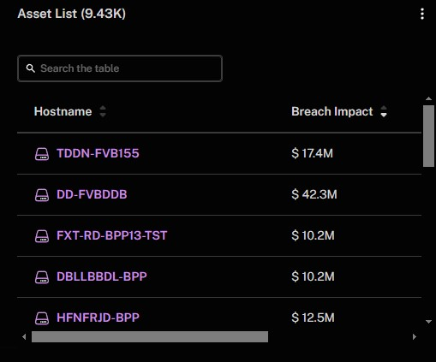Click the Hostname column header
The image size is (436, 362).
point(63,111)
